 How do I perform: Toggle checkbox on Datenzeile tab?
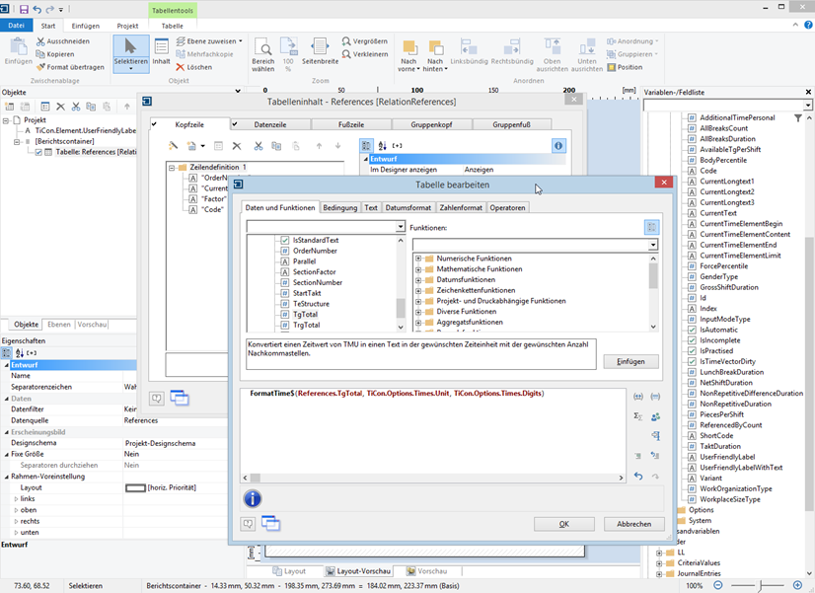point(234,124)
